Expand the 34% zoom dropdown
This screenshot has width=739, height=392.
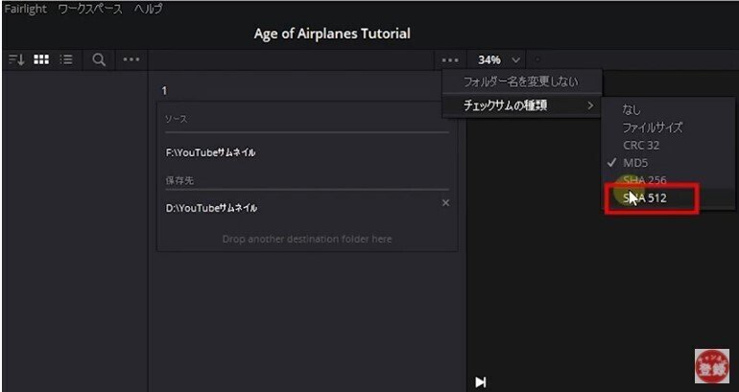[499, 59]
